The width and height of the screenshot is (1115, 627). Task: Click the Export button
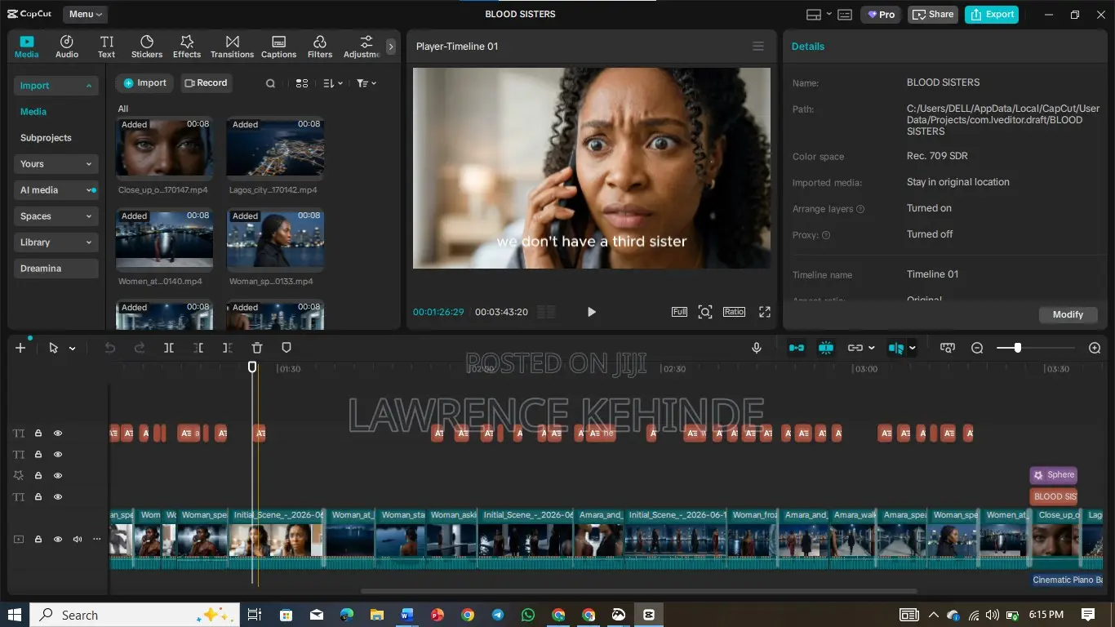pos(992,14)
